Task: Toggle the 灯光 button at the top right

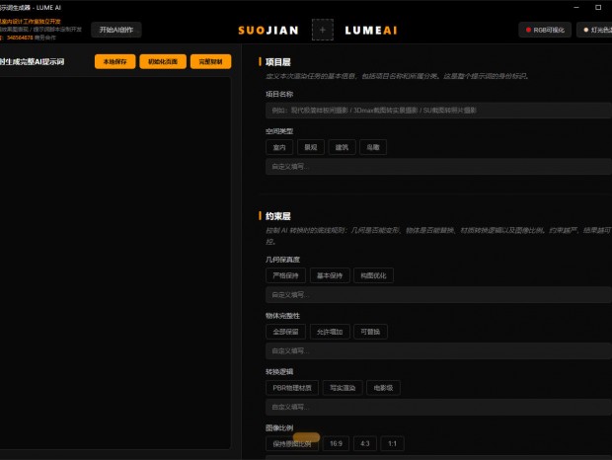Action: point(596,30)
